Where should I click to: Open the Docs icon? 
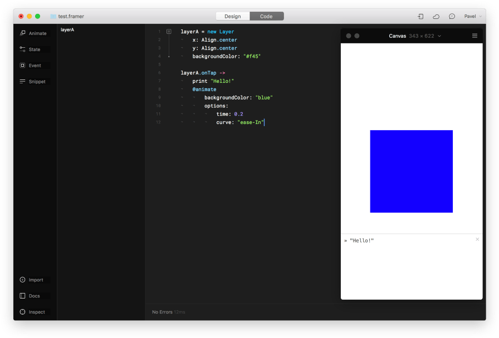pyautogui.click(x=23, y=296)
